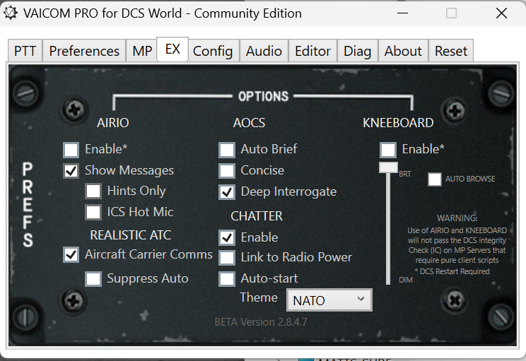Show the About tab

click(x=403, y=51)
